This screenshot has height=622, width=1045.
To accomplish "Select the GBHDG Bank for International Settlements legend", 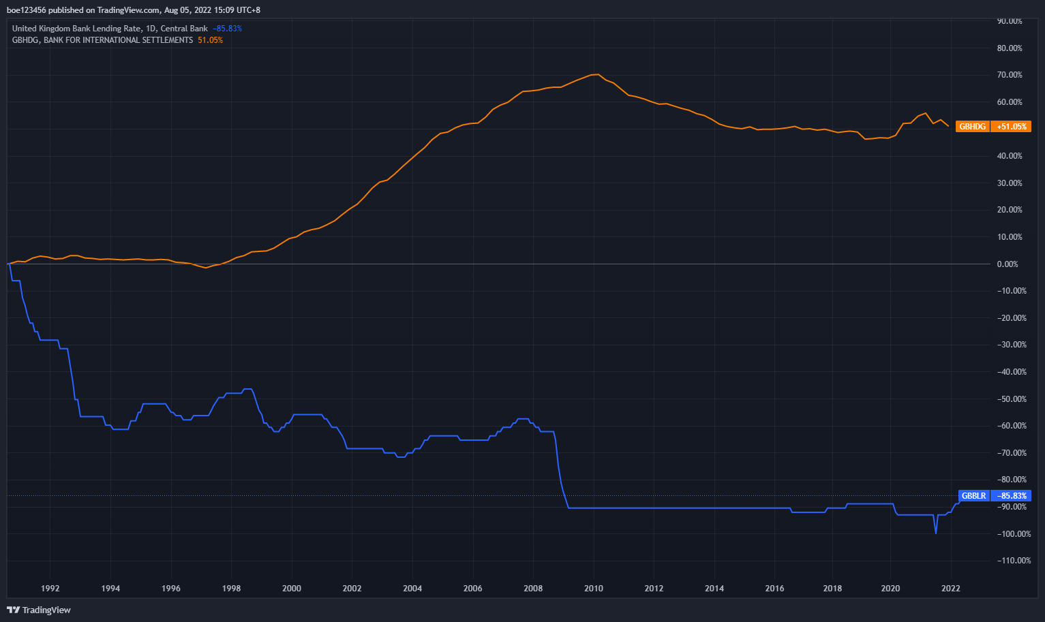I will [x=102, y=40].
